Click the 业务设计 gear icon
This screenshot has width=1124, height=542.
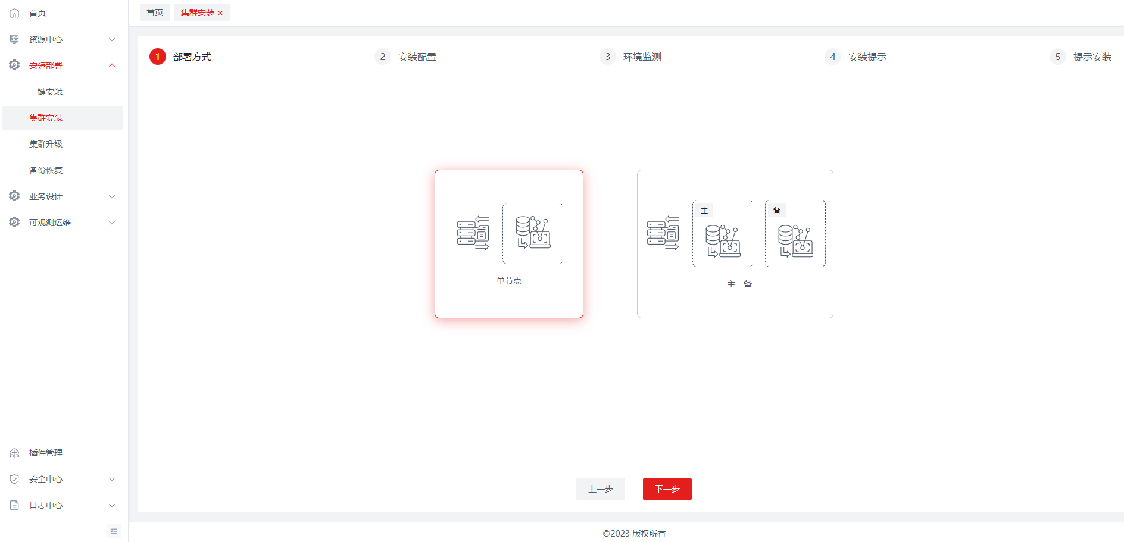pyautogui.click(x=14, y=196)
